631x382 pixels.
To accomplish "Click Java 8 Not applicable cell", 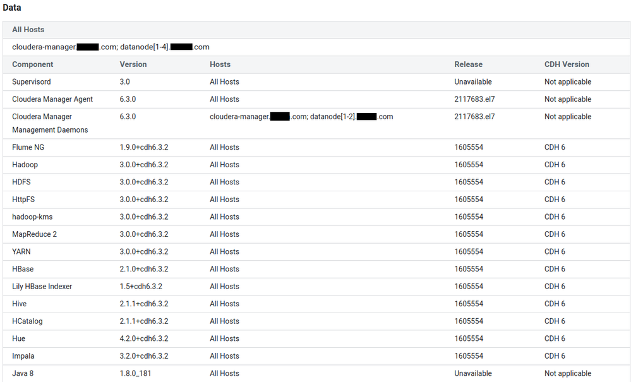I will [568, 373].
